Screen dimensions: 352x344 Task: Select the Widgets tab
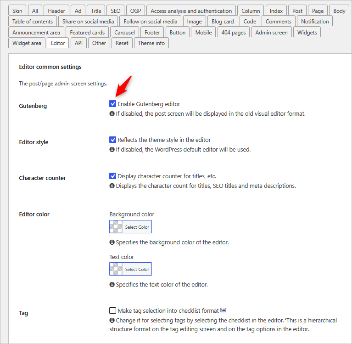point(307,33)
